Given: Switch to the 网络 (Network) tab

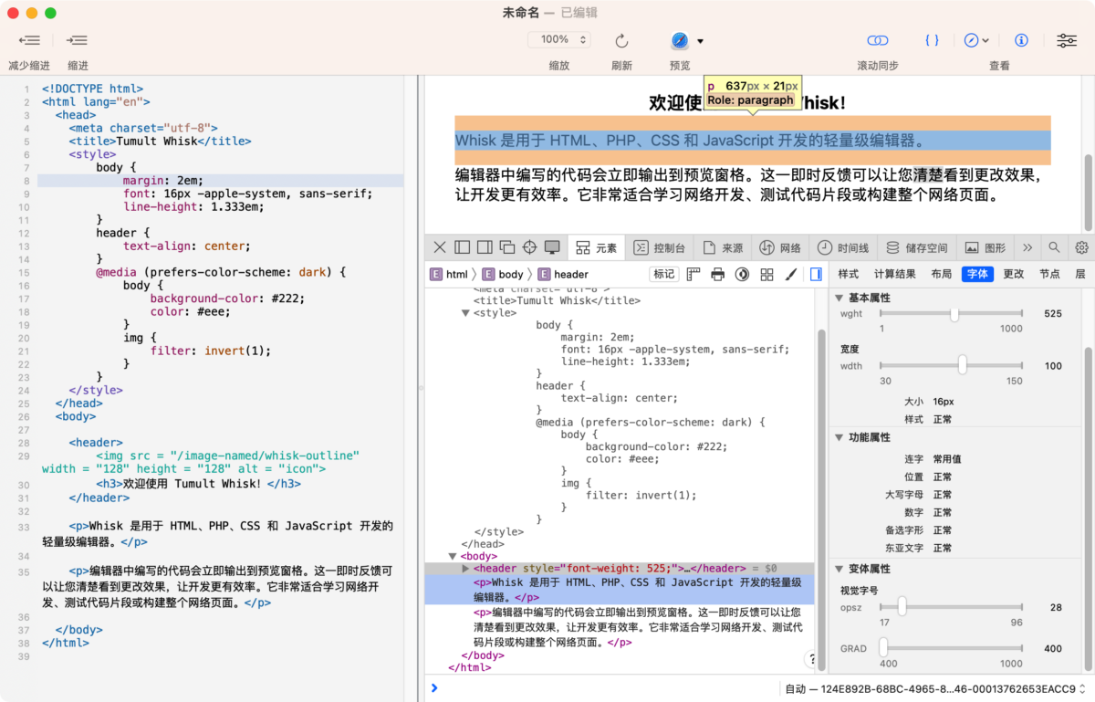Looking at the screenshot, I should click(780, 247).
